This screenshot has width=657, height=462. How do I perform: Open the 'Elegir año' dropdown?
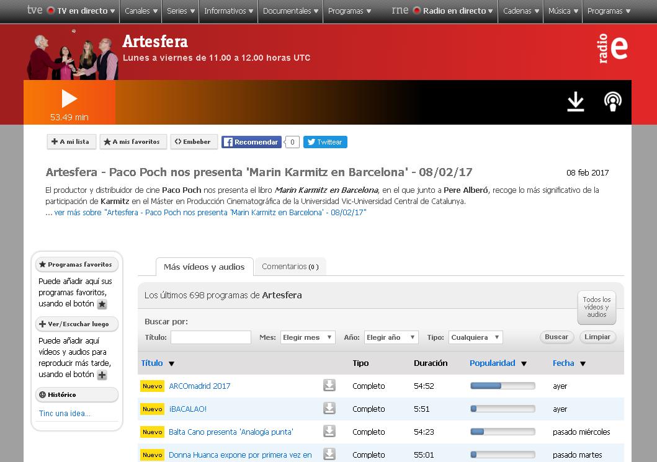coord(391,337)
